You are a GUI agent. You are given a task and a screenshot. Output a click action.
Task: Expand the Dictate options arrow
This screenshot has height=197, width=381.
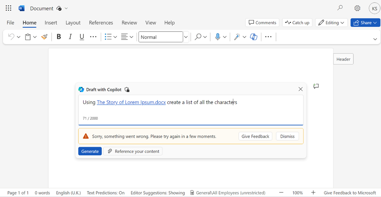(225, 37)
